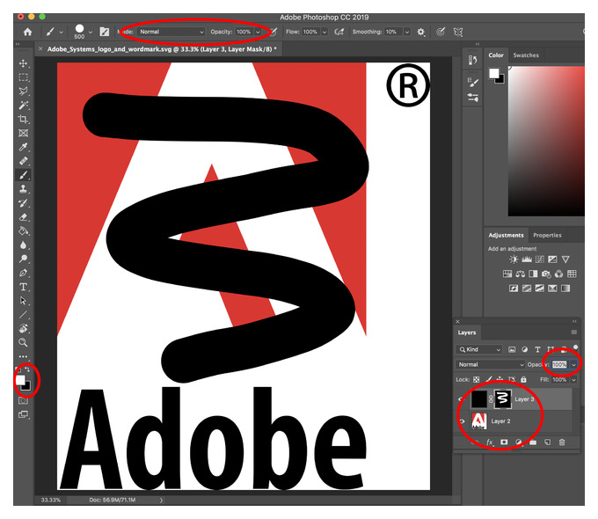The image size is (598, 519).
Task: Add layer mask button in Layers panel
Action: click(504, 442)
